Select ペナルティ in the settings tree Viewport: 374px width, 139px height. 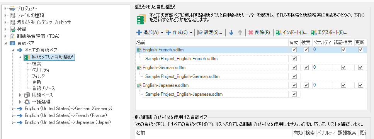click(41, 70)
